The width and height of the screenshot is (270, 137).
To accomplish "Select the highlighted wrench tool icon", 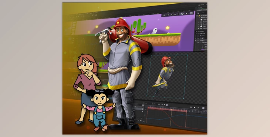I will click(x=182, y=14).
